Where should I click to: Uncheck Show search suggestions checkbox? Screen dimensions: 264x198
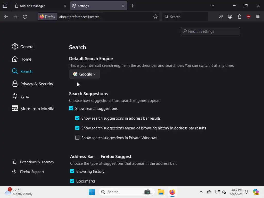71,108
